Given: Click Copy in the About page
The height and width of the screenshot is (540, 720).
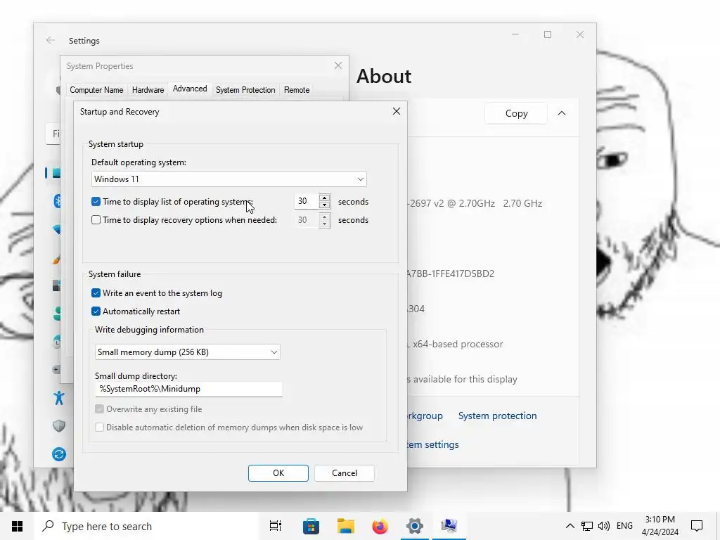Looking at the screenshot, I should [x=516, y=113].
